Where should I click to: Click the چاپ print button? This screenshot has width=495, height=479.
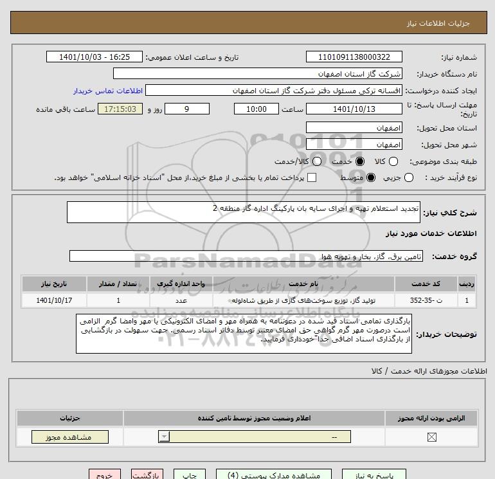tap(190, 474)
